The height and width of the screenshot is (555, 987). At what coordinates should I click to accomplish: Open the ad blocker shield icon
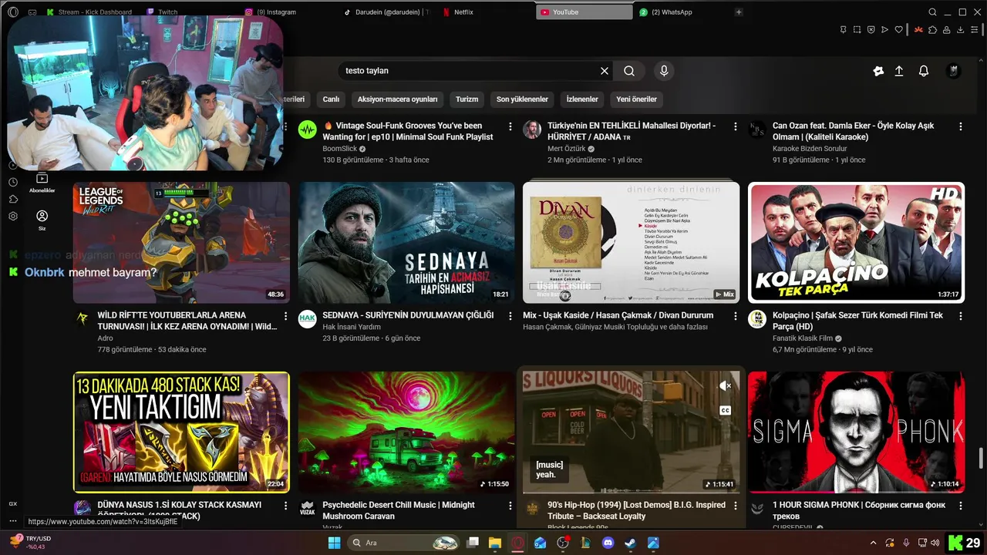click(871, 30)
